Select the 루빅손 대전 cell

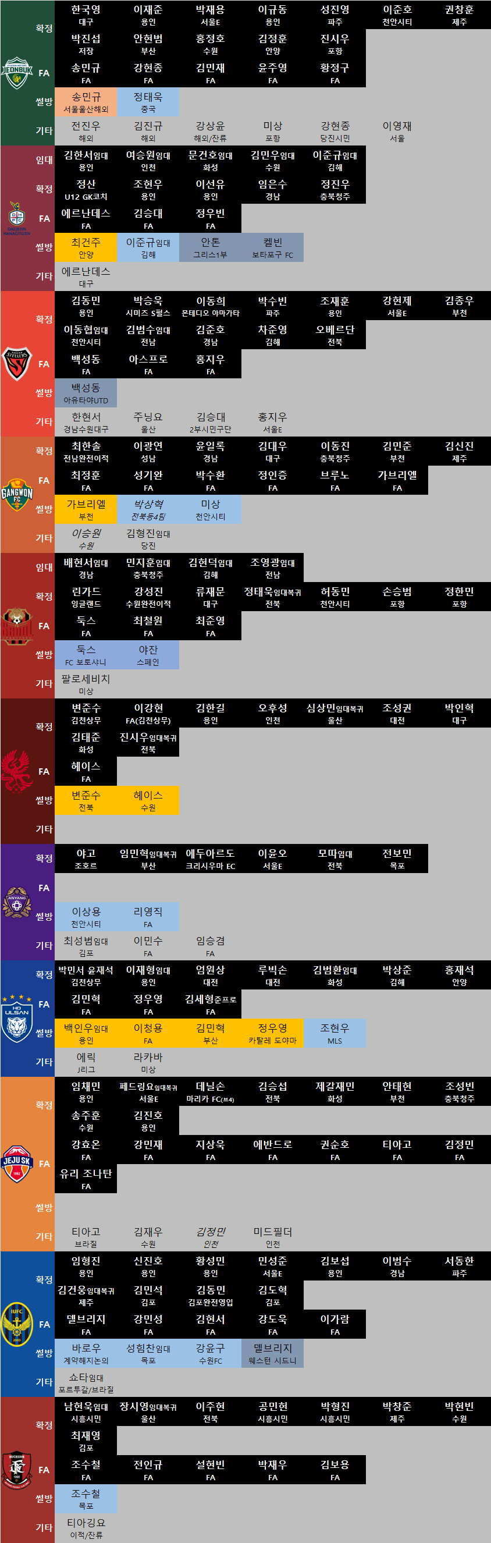(272, 975)
